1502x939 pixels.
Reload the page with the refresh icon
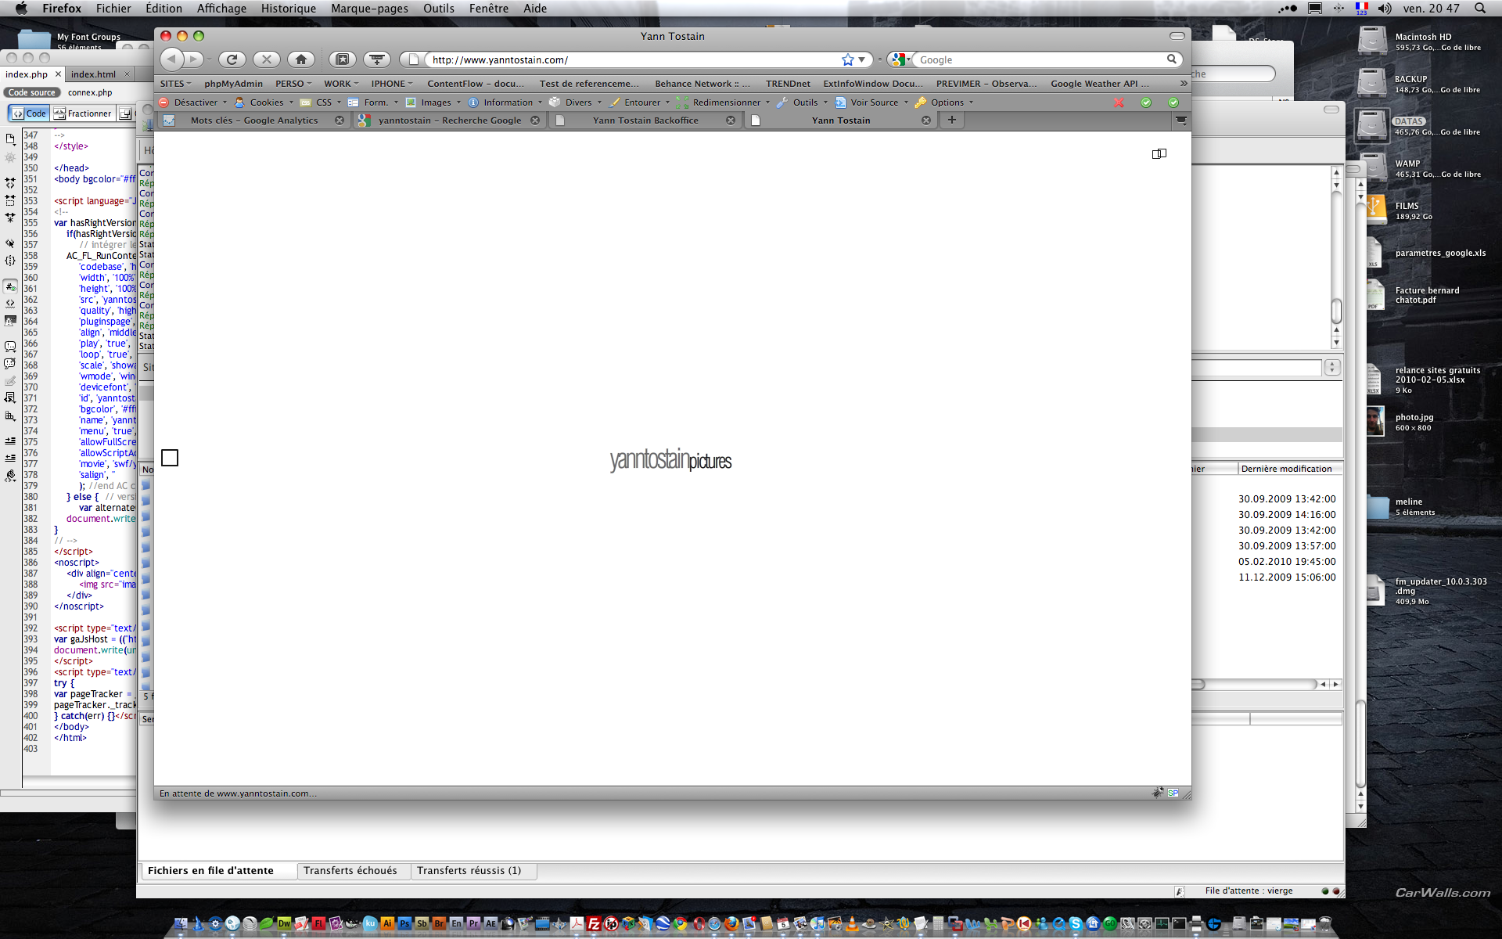(232, 59)
